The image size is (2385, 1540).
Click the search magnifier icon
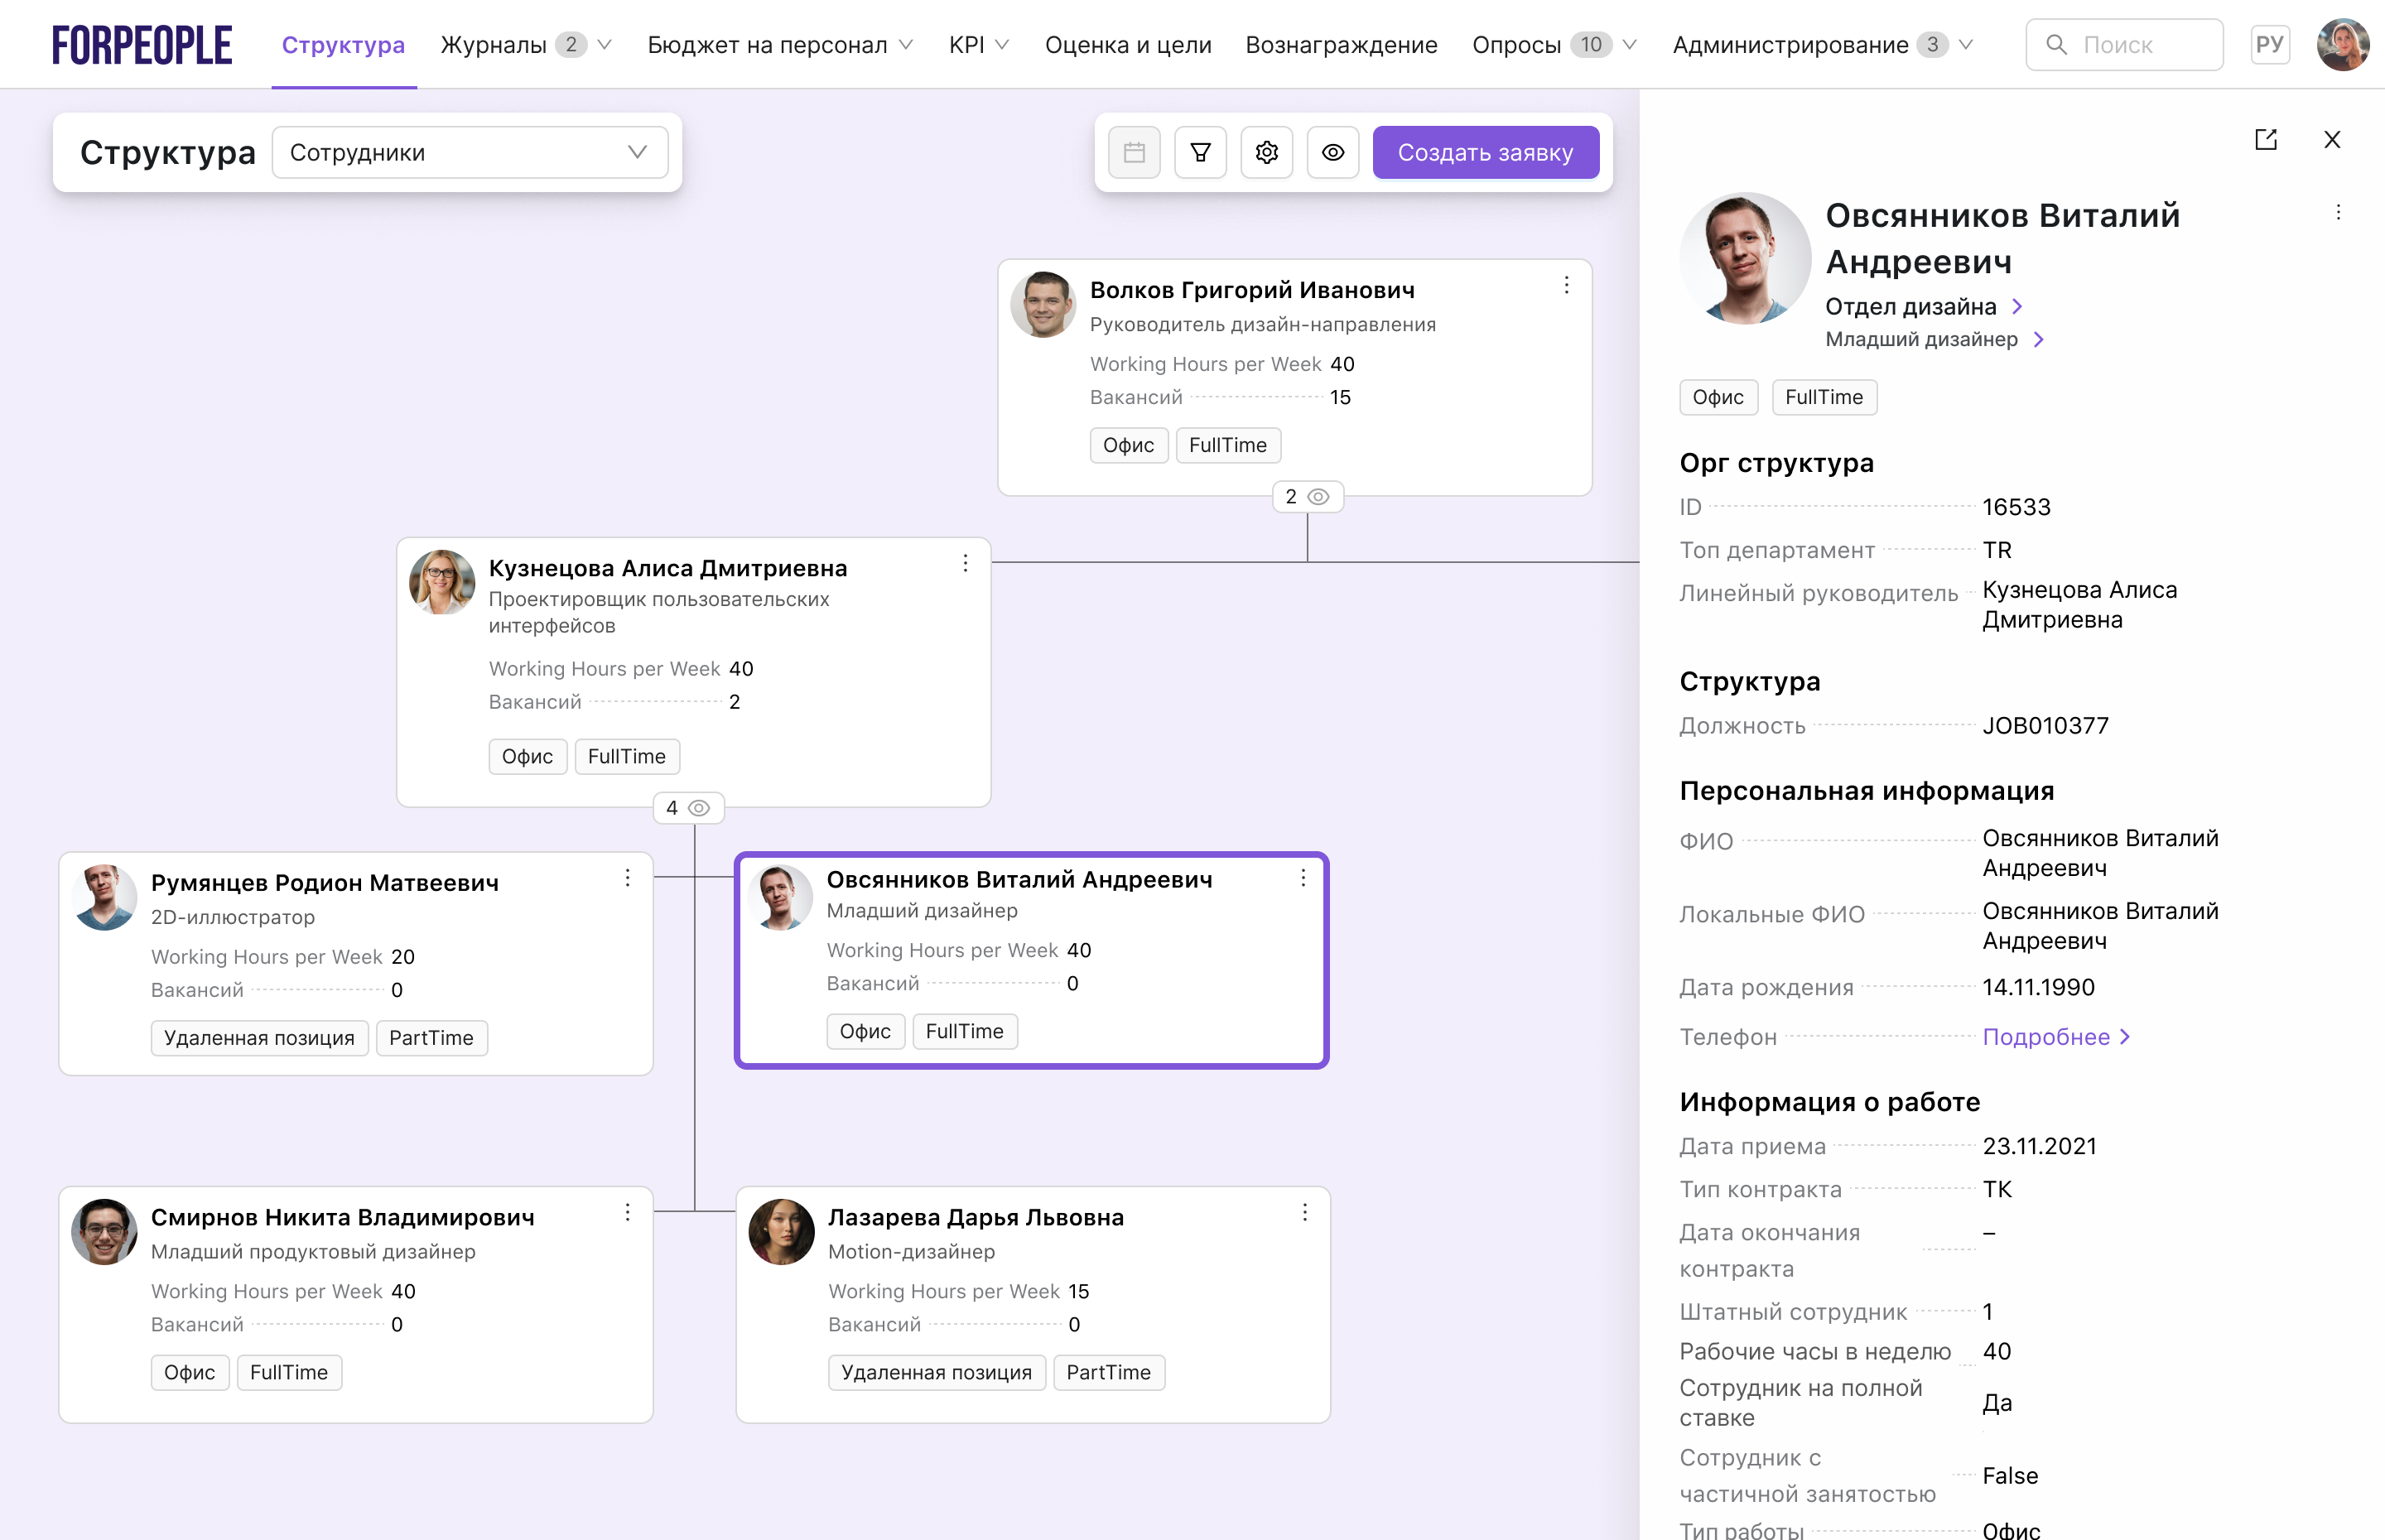point(2057,44)
